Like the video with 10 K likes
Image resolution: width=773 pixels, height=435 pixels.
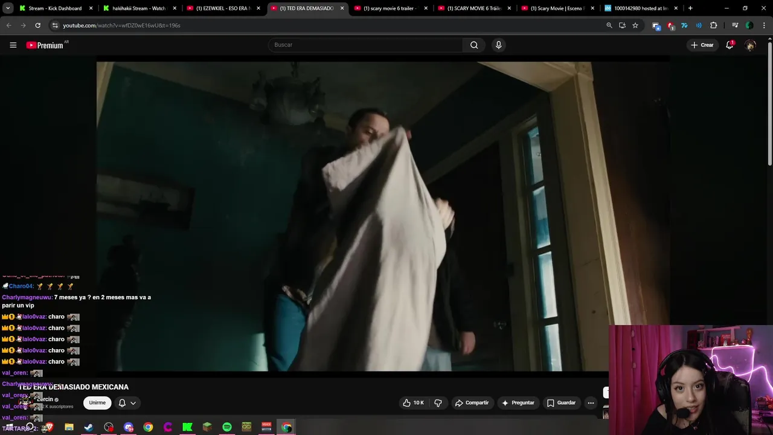tap(413, 403)
